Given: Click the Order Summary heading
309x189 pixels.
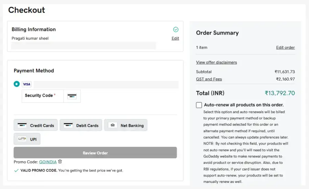Looking at the screenshot, I should point(217,33).
